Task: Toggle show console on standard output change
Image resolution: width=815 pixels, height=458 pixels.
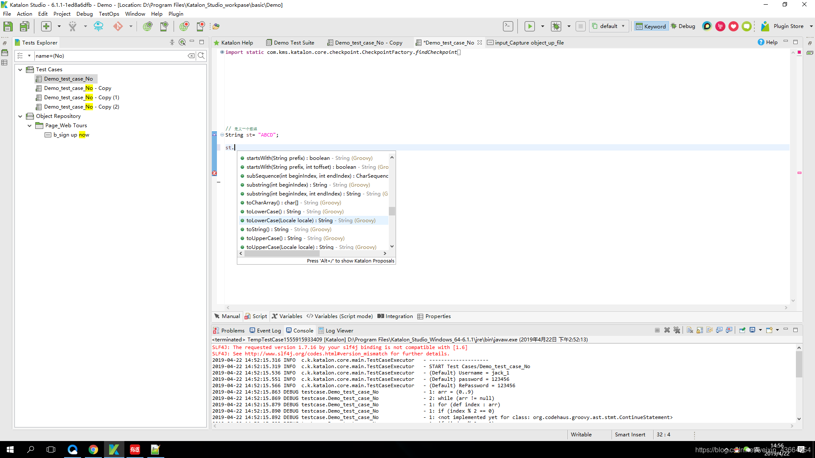Action: [x=719, y=330]
